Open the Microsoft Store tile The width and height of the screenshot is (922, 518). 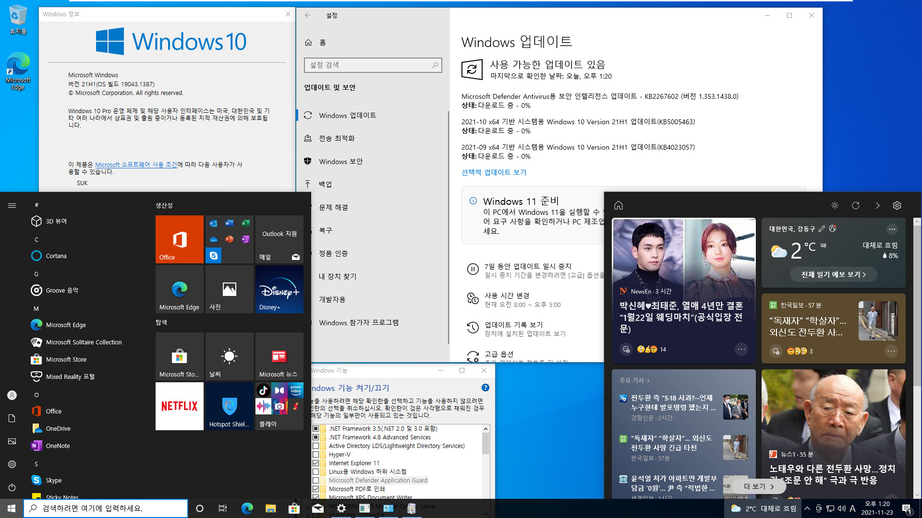tap(179, 356)
